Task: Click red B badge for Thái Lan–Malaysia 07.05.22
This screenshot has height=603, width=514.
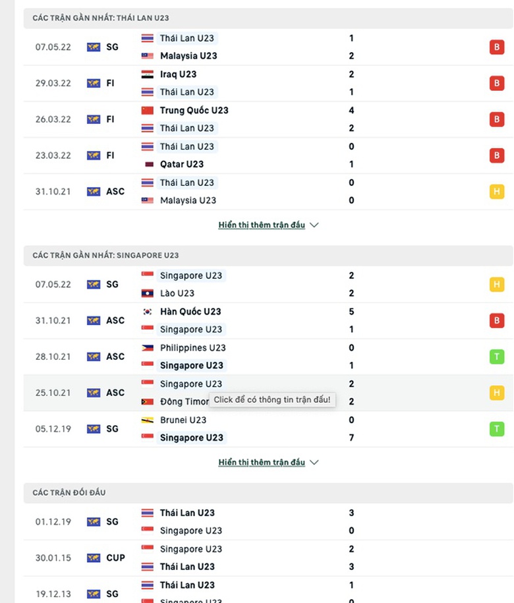Action: (x=496, y=47)
